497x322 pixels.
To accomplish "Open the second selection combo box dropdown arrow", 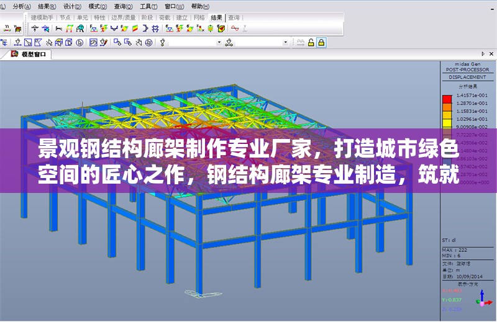I will point(285,42).
